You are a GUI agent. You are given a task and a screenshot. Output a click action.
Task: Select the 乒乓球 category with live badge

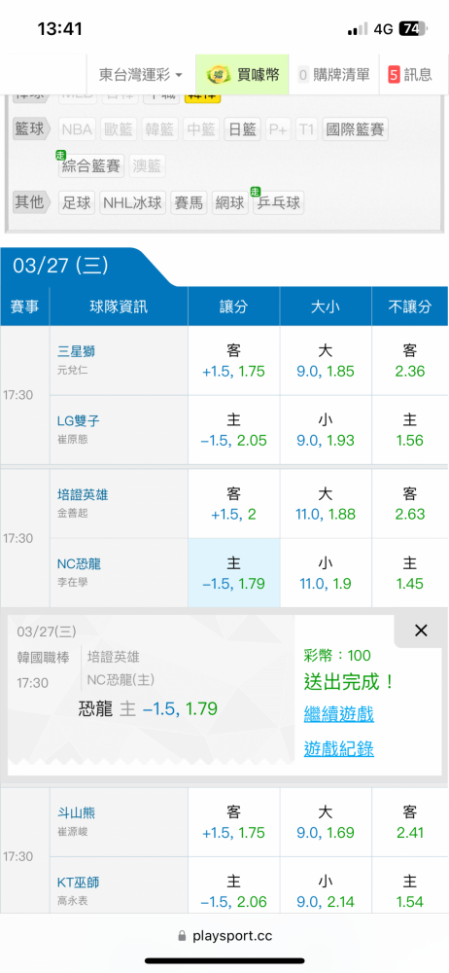[x=279, y=202]
